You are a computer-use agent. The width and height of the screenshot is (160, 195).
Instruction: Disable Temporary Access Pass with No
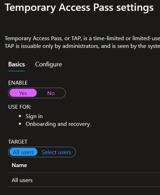[51, 93]
